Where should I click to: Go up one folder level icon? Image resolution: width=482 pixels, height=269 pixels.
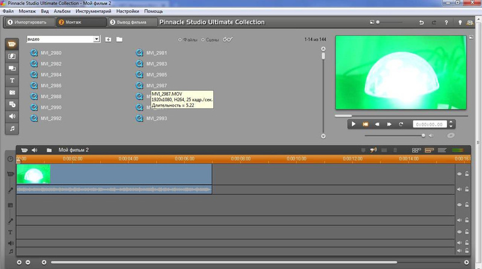pos(108,39)
